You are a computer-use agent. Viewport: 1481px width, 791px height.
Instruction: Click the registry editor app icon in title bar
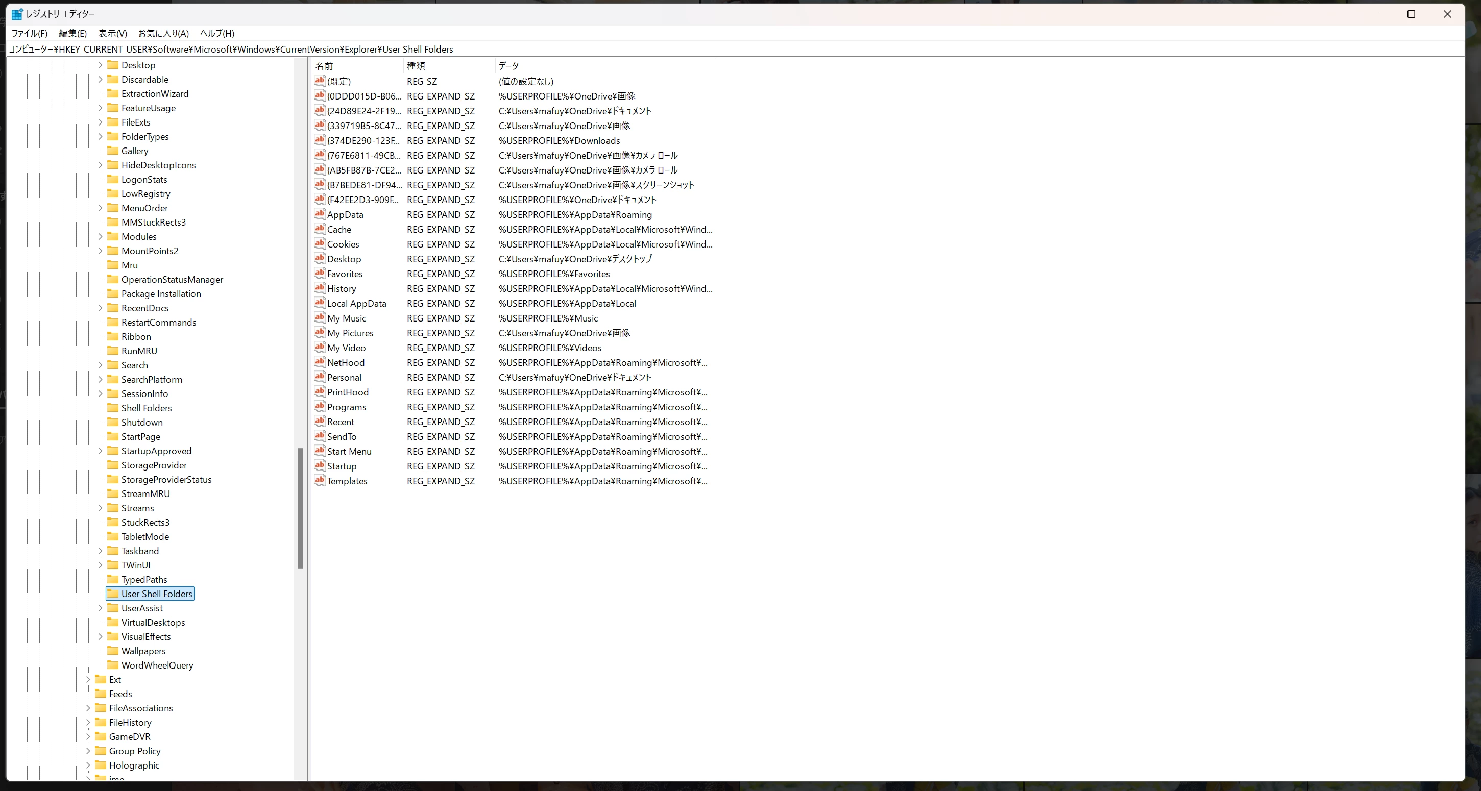17,14
